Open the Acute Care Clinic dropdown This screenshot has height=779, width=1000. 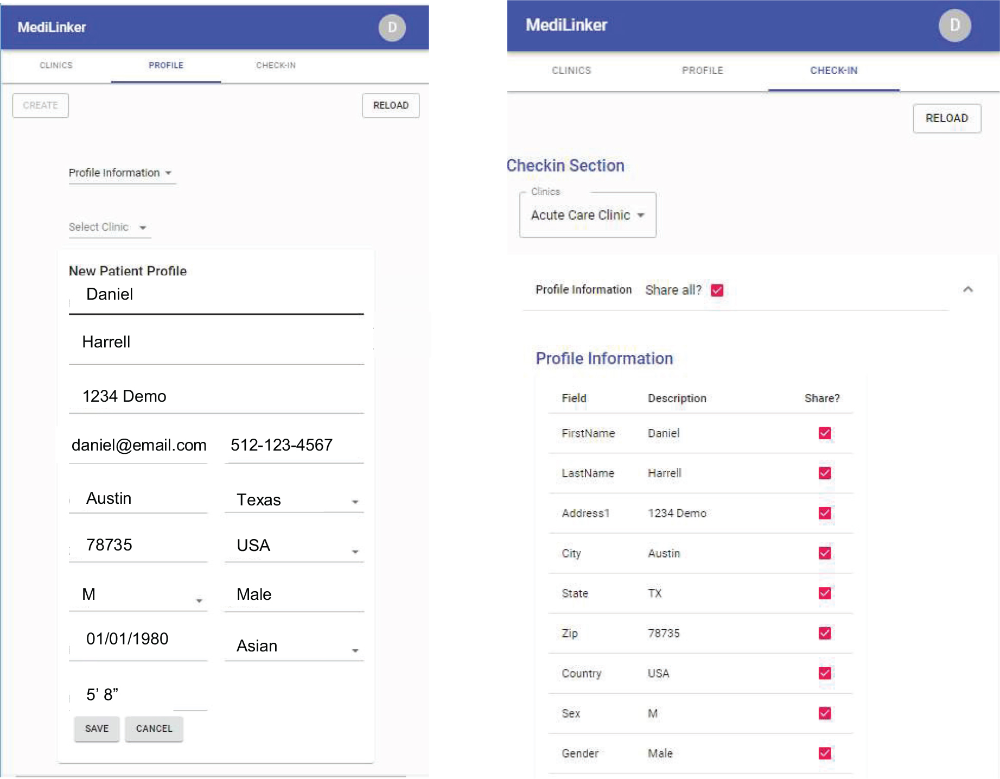[x=588, y=216]
